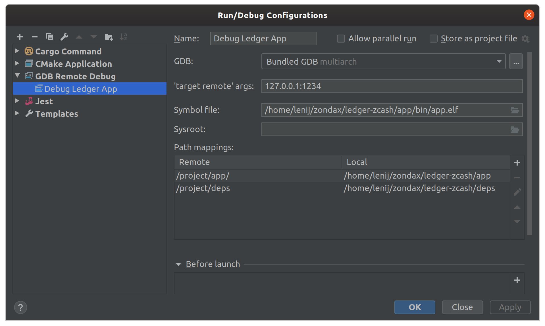This screenshot has width=545, height=326.
Task: Expand the Cargo Command tree node
Action: [17, 51]
